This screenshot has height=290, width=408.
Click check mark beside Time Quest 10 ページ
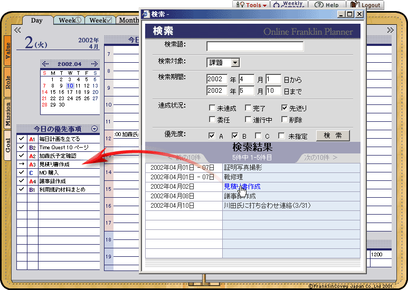22,147
